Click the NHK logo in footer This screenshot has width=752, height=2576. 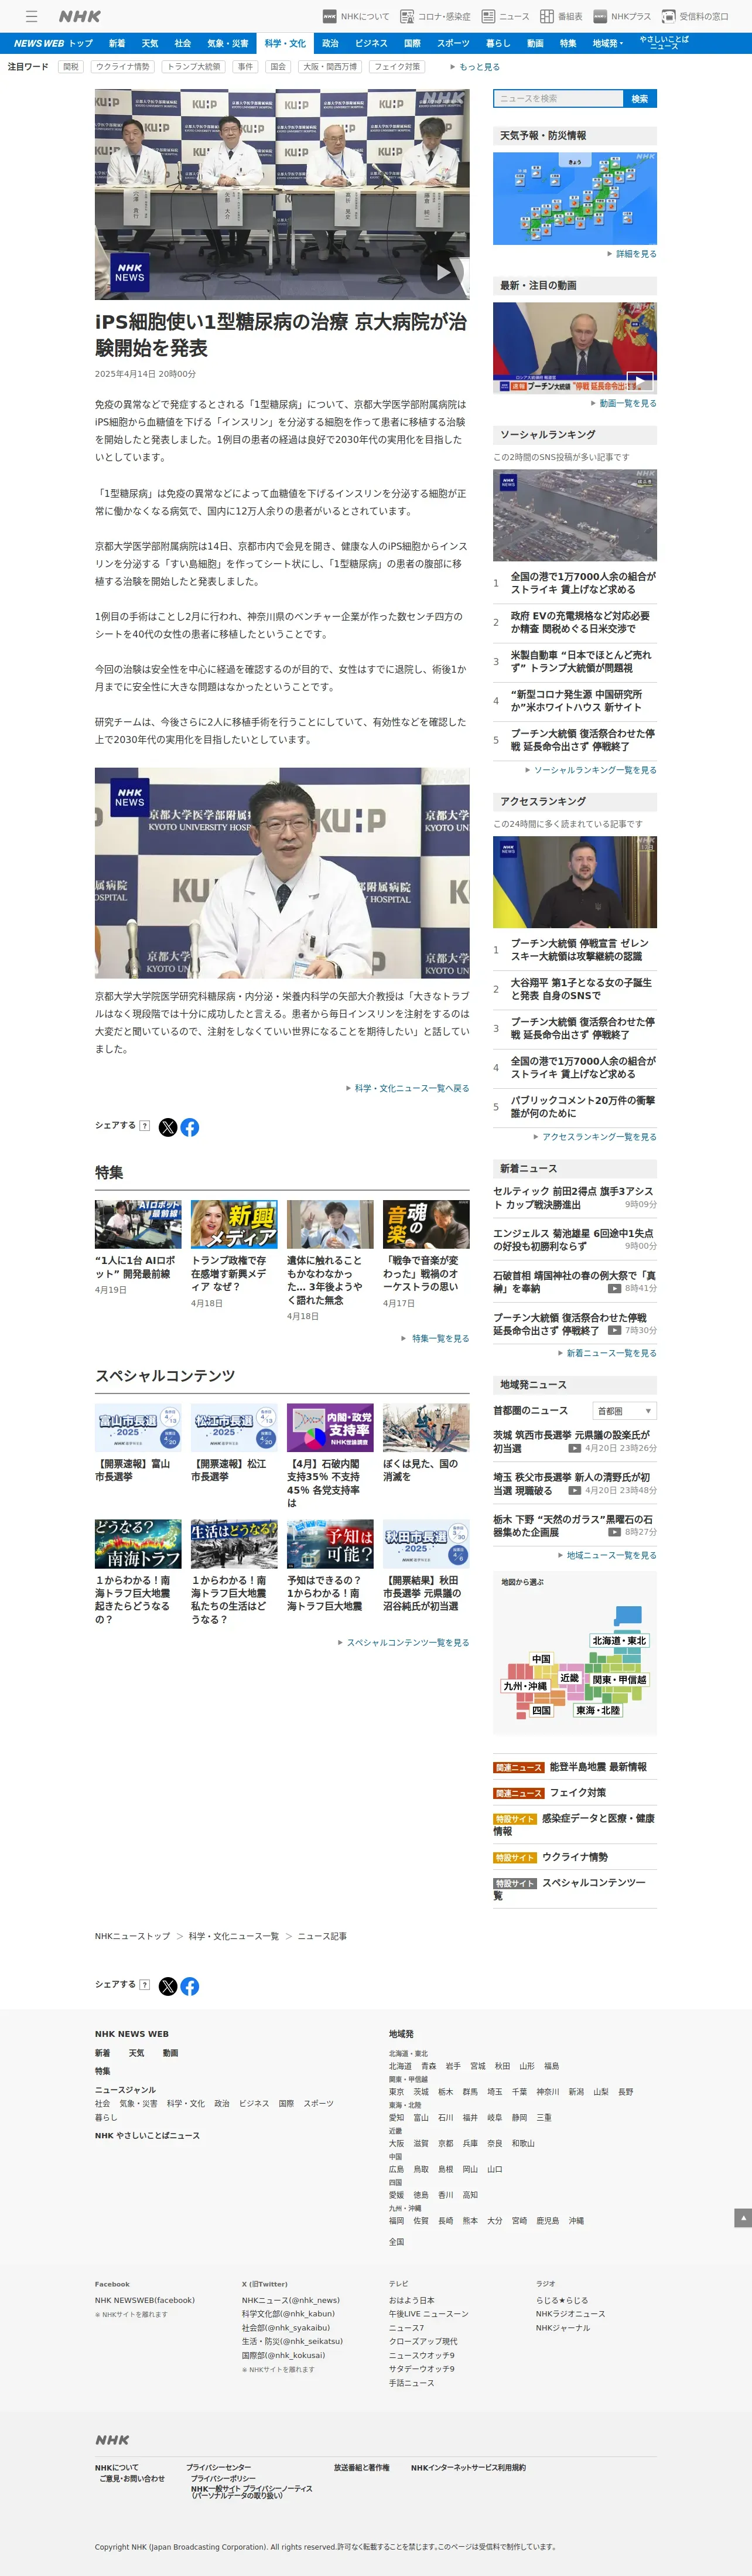pos(112,2440)
